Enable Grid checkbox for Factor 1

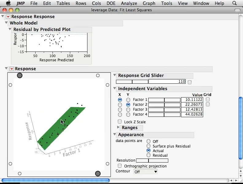point(208,99)
